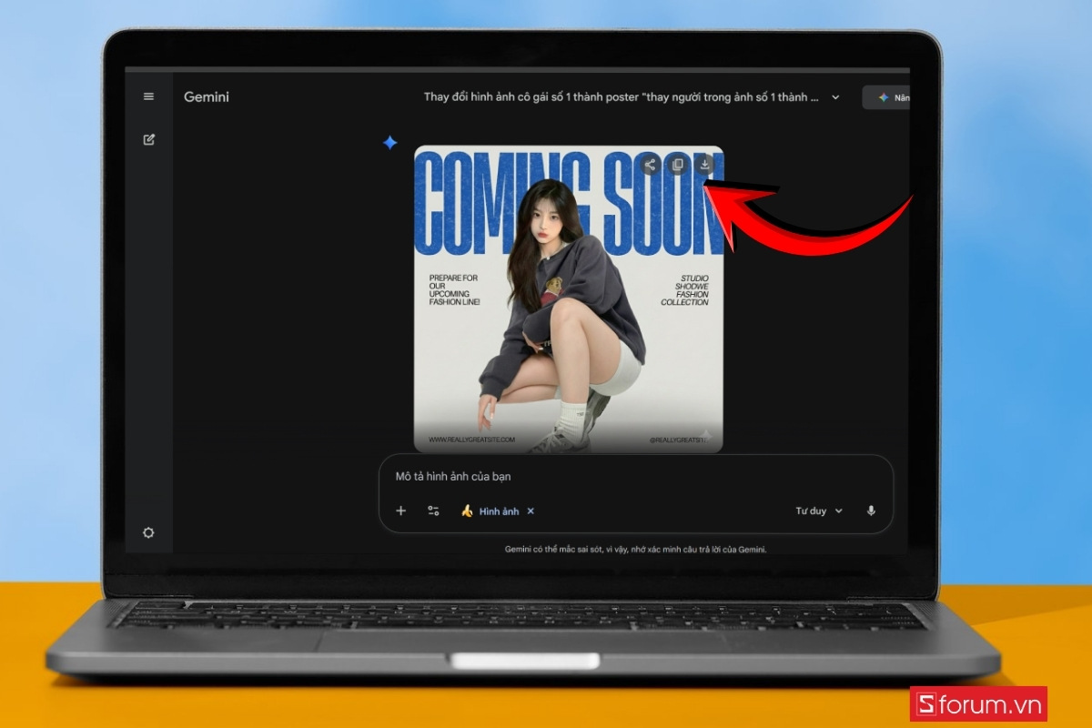Open the settings gear in the sidebar
Viewport: 1092px width, 728px height.
click(149, 532)
